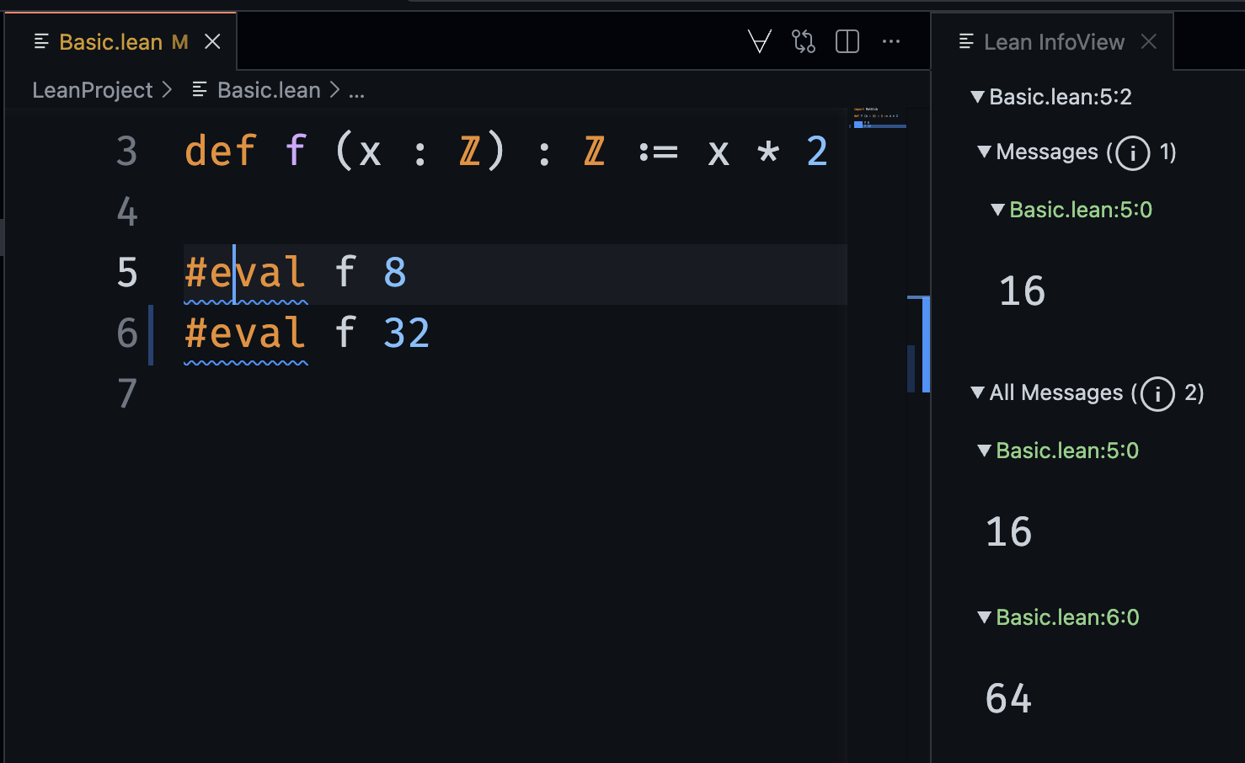Click the info icon beside Messages

tap(1132, 153)
